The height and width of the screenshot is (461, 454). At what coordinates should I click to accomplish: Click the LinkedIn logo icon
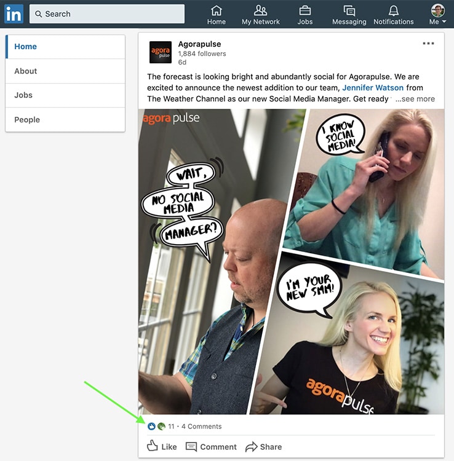14,14
